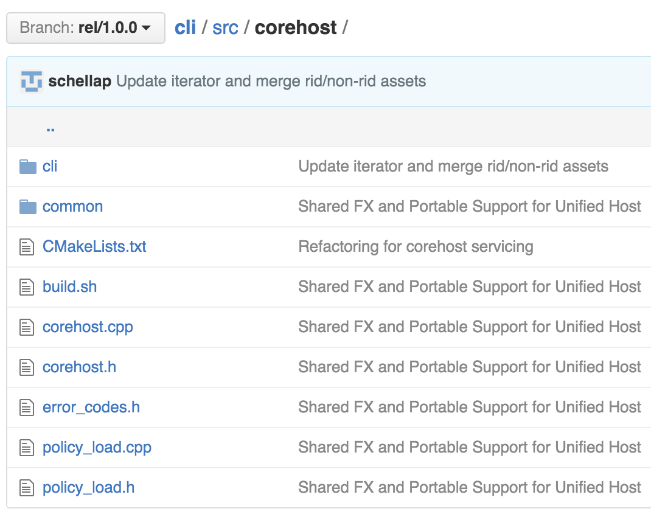Click schellap's avatar icon

point(30,80)
